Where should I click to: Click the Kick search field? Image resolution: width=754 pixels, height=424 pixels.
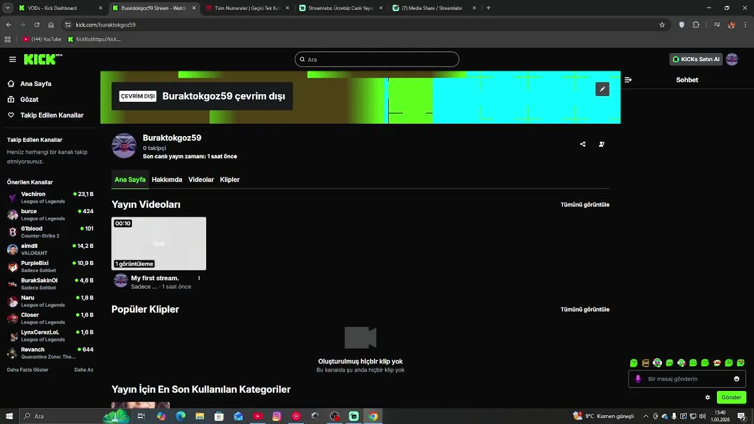(x=376, y=59)
